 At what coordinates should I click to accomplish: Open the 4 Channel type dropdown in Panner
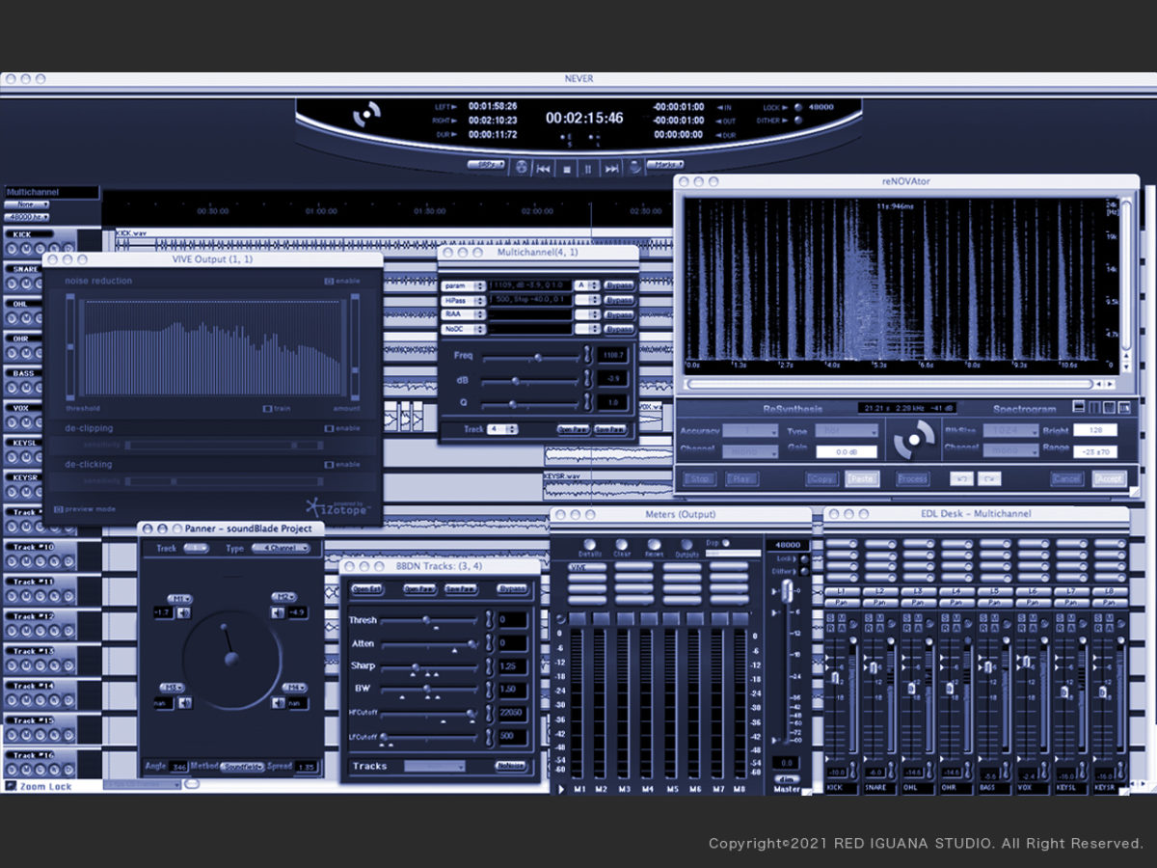pos(281,548)
